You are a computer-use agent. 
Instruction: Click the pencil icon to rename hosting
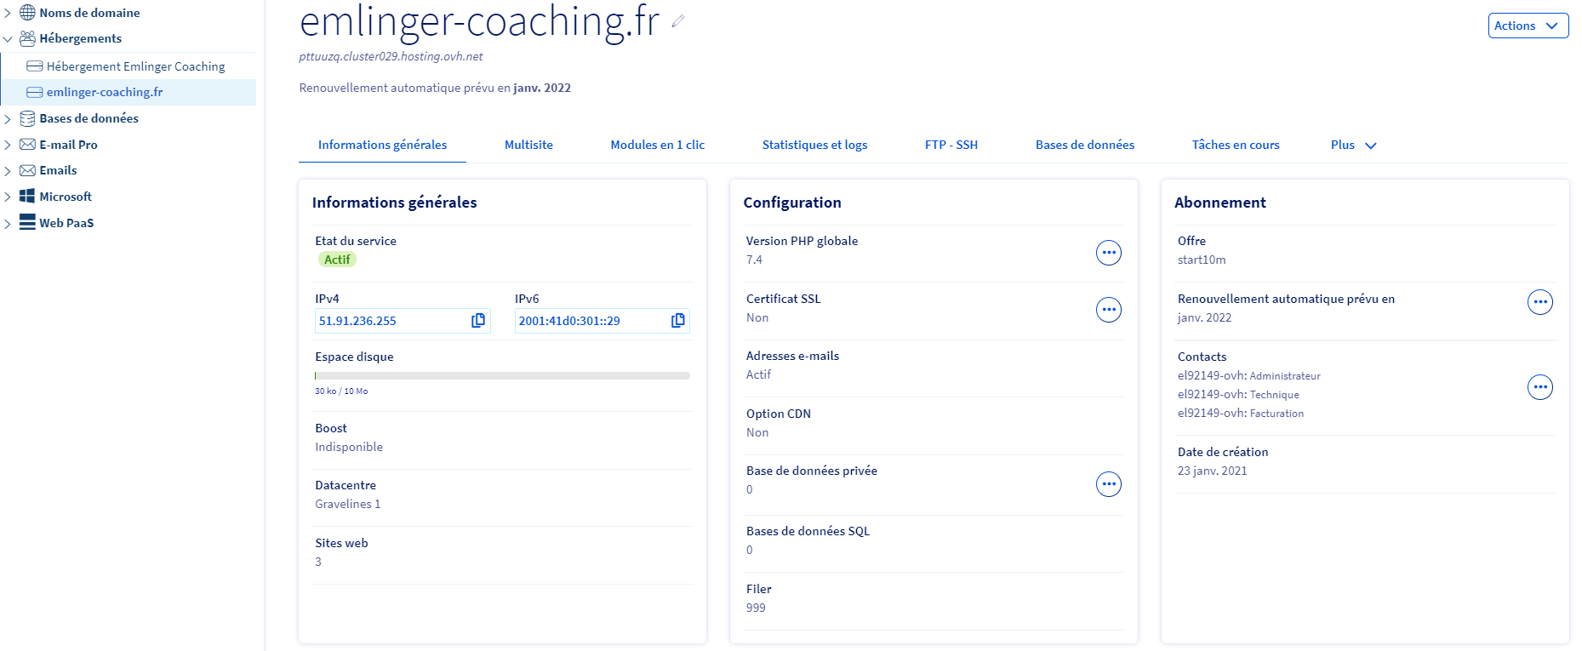pos(677,22)
